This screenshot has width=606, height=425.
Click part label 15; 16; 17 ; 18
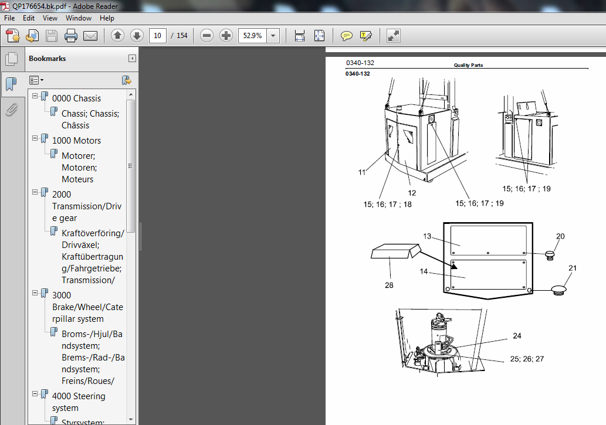(x=387, y=205)
